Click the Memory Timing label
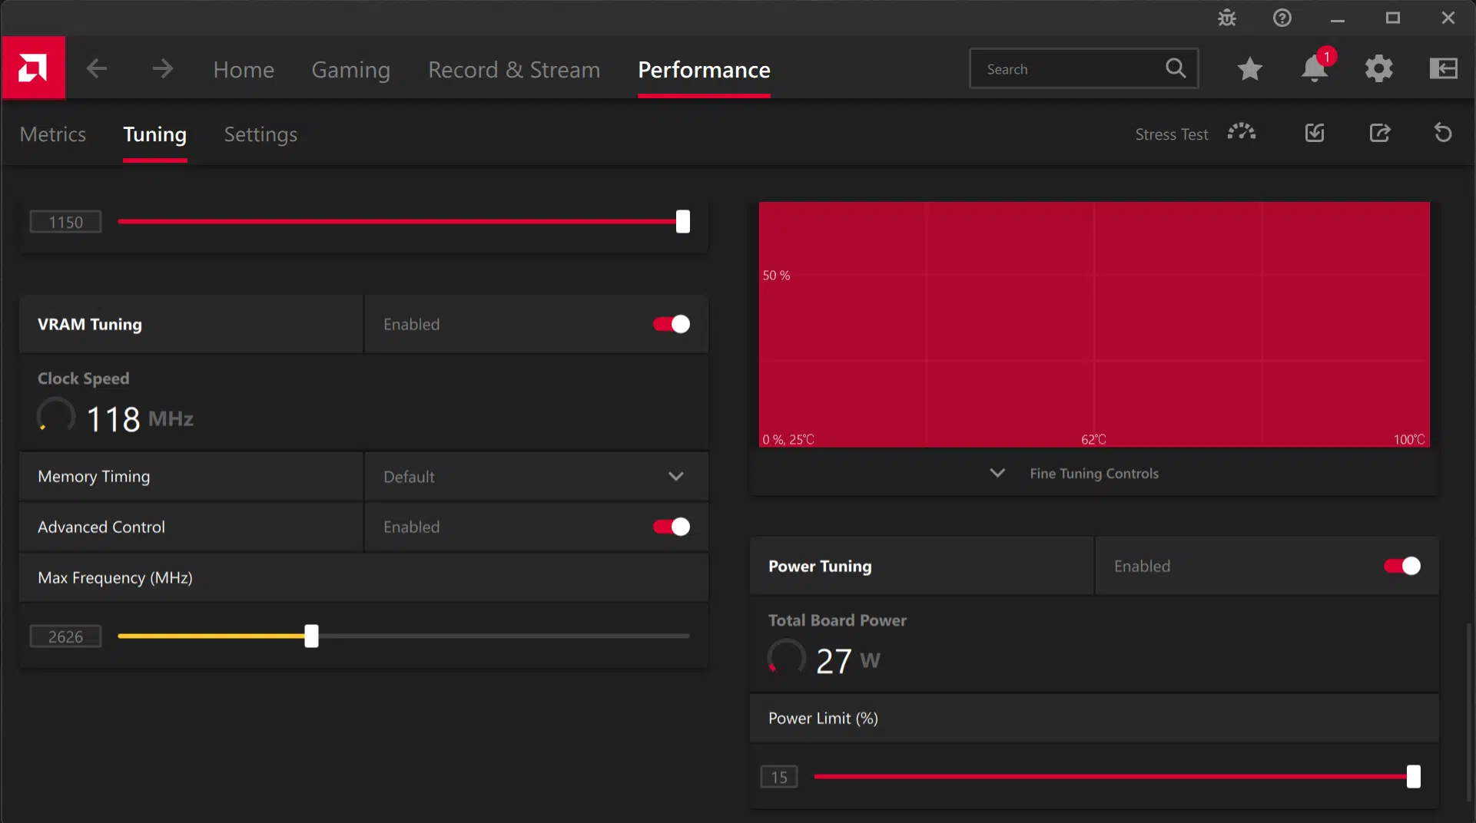 point(94,477)
